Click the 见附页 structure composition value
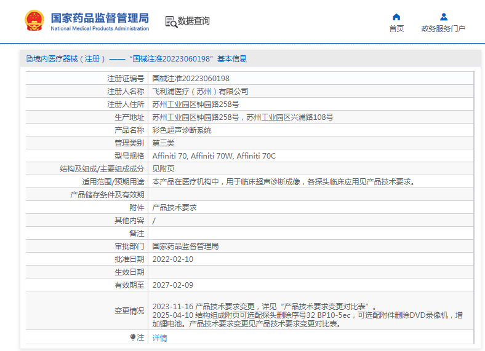The height and width of the screenshot is (351, 485). coord(163,169)
